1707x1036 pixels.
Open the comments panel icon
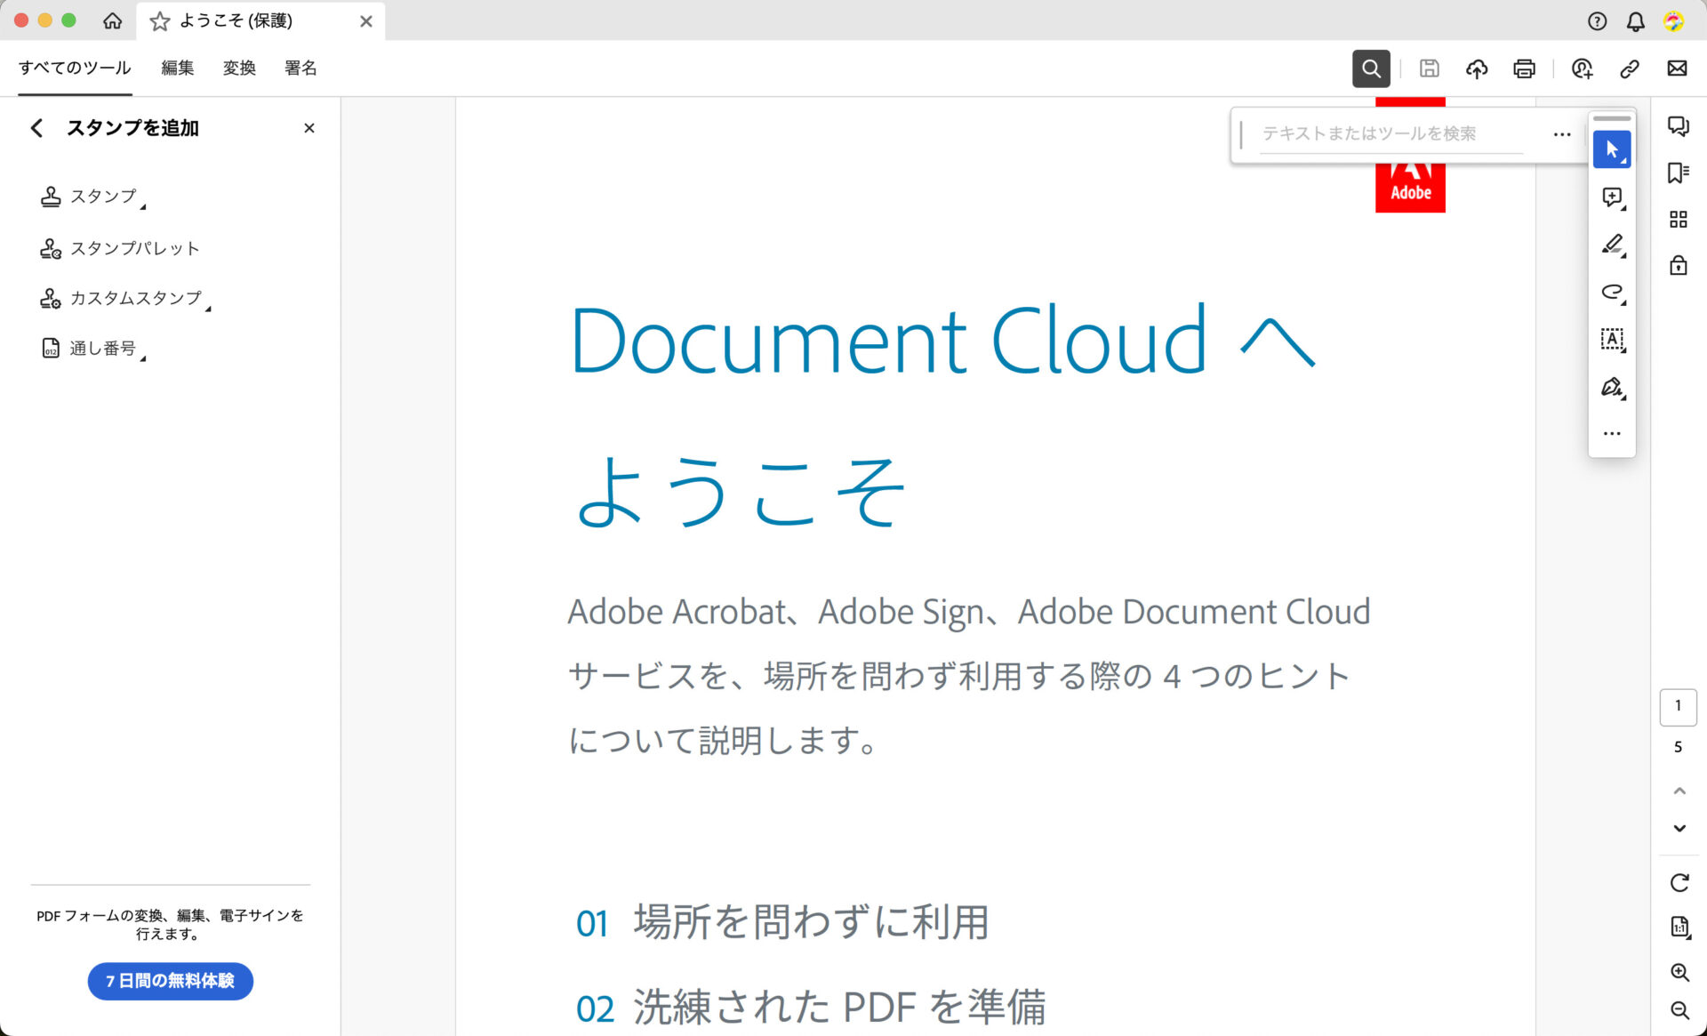(1679, 126)
